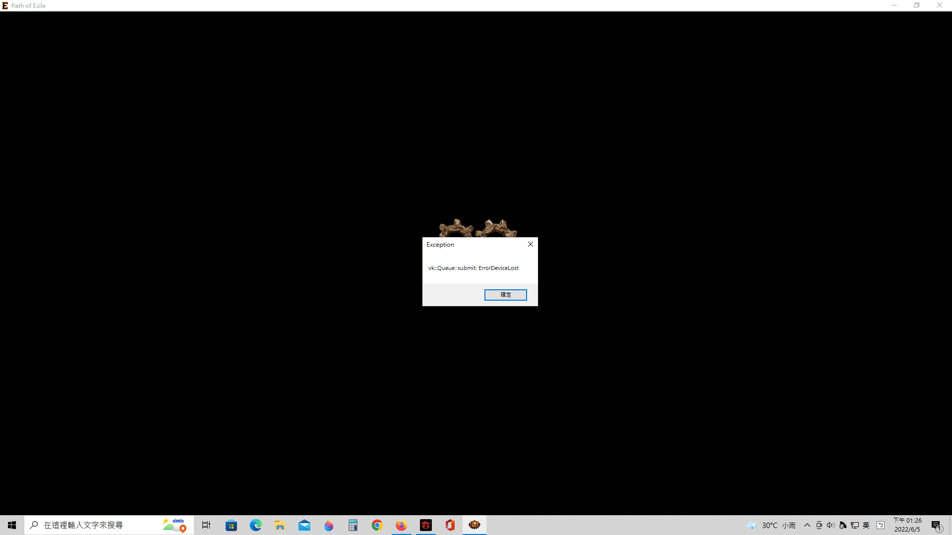952x535 pixels.
Task: Open Garena app from taskbar
Action: pyautogui.click(x=426, y=525)
